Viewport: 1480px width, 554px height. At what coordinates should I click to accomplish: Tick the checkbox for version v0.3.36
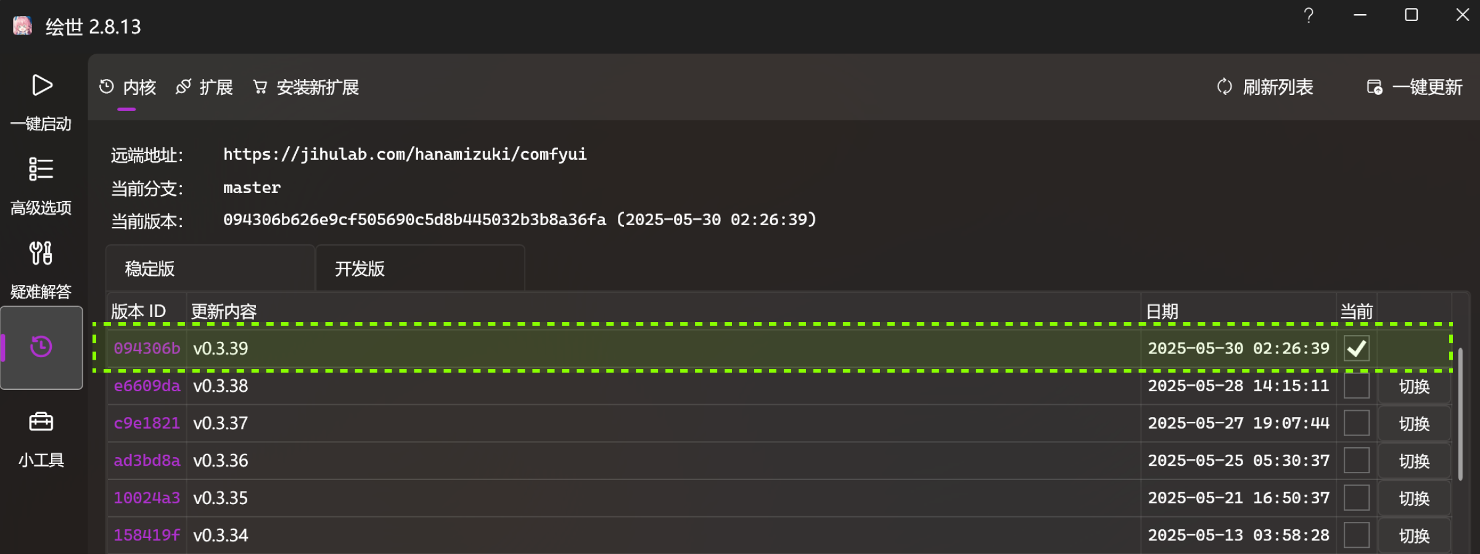point(1357,461)
